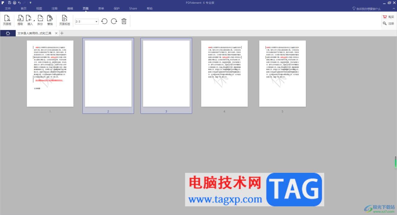Open the quick access customize dropdown
Screen dimensions: 397x215
click(30, 2)
